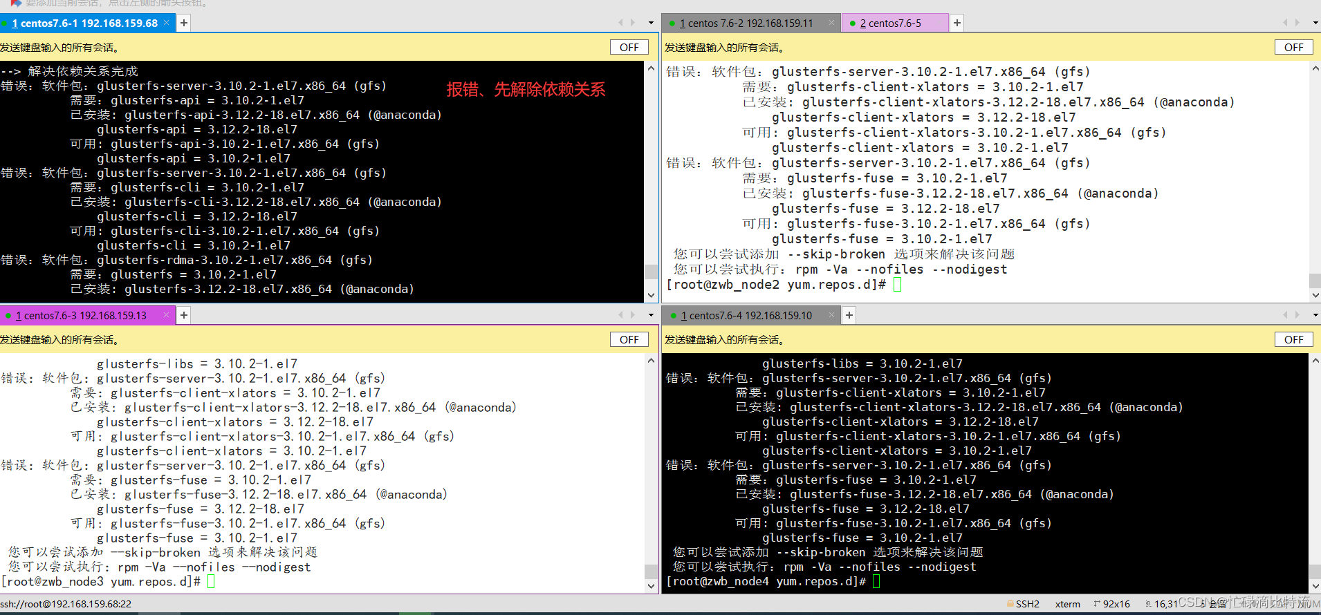Toggle OFF broadcast button in centos 7.6-2 pane
The width and height of the screenshot is (1321, 615).
tap(1294, 47)
